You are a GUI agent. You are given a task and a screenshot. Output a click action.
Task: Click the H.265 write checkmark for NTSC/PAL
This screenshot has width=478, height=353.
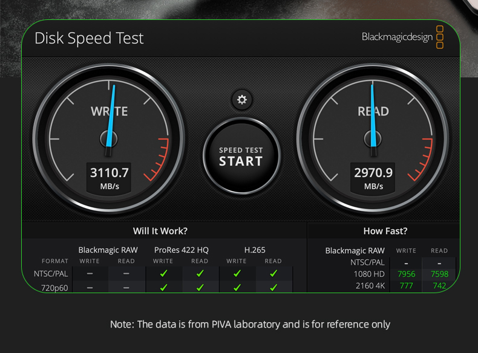click(x=237, y=274)
